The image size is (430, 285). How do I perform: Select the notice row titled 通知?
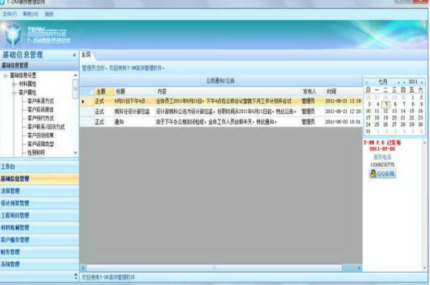pos(221,122)
